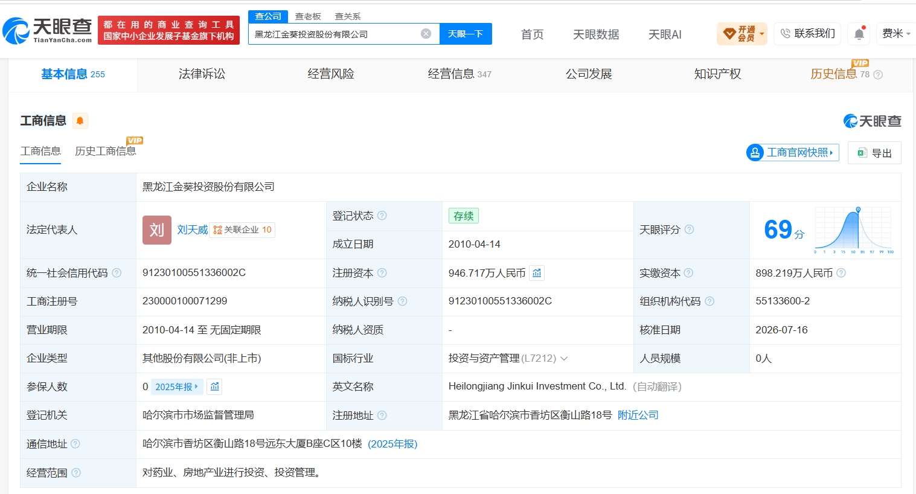Click the approval date 2026-07-16
916x494 pixels.
781,330
